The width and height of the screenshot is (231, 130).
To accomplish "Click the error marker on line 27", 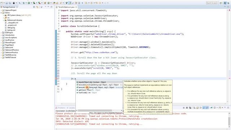I will pos(56,79).
